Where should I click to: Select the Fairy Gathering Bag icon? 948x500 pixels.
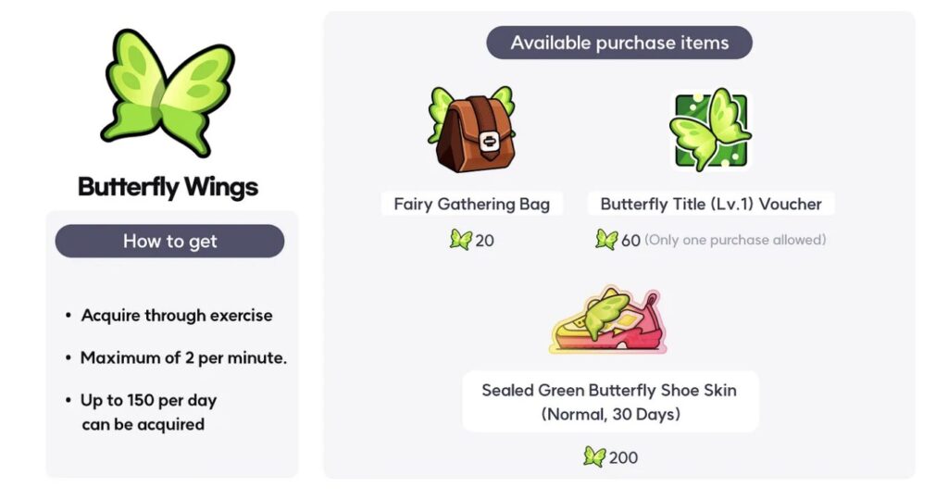click(x=471, y=130)
